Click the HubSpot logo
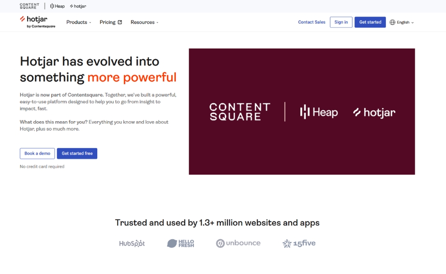Screen dimensions: 446x274 click(132, 243)
